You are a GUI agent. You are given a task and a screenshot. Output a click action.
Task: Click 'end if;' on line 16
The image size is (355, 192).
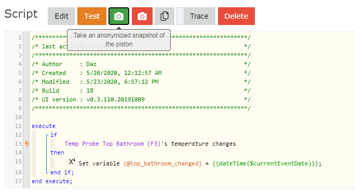62,172
